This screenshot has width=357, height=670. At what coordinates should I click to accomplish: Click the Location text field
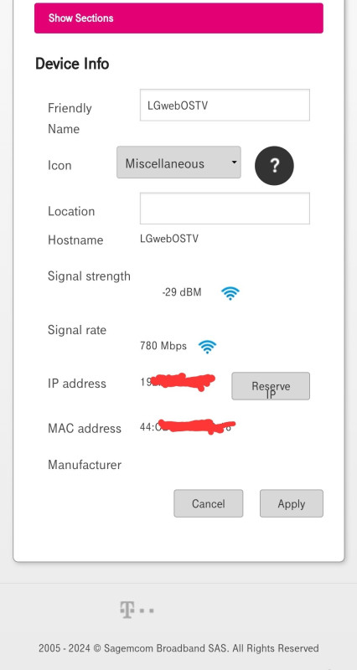click(x=225, y=209)
